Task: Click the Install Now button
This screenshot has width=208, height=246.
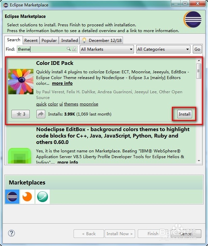Action: click(x=120, y=234)
